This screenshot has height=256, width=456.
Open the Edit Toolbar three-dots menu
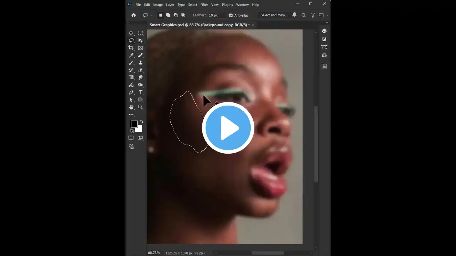[x=131, y=114]
